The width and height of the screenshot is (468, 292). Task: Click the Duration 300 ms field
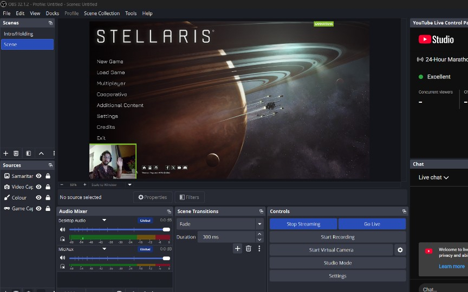226,237
